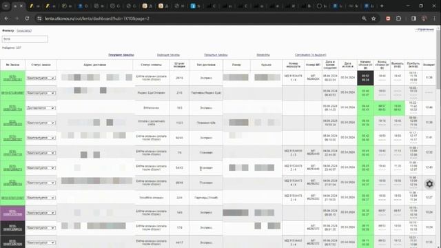Open the Extensions puzzle menu
The height and width of the screenshot is (248, 441).
[398, 19]
